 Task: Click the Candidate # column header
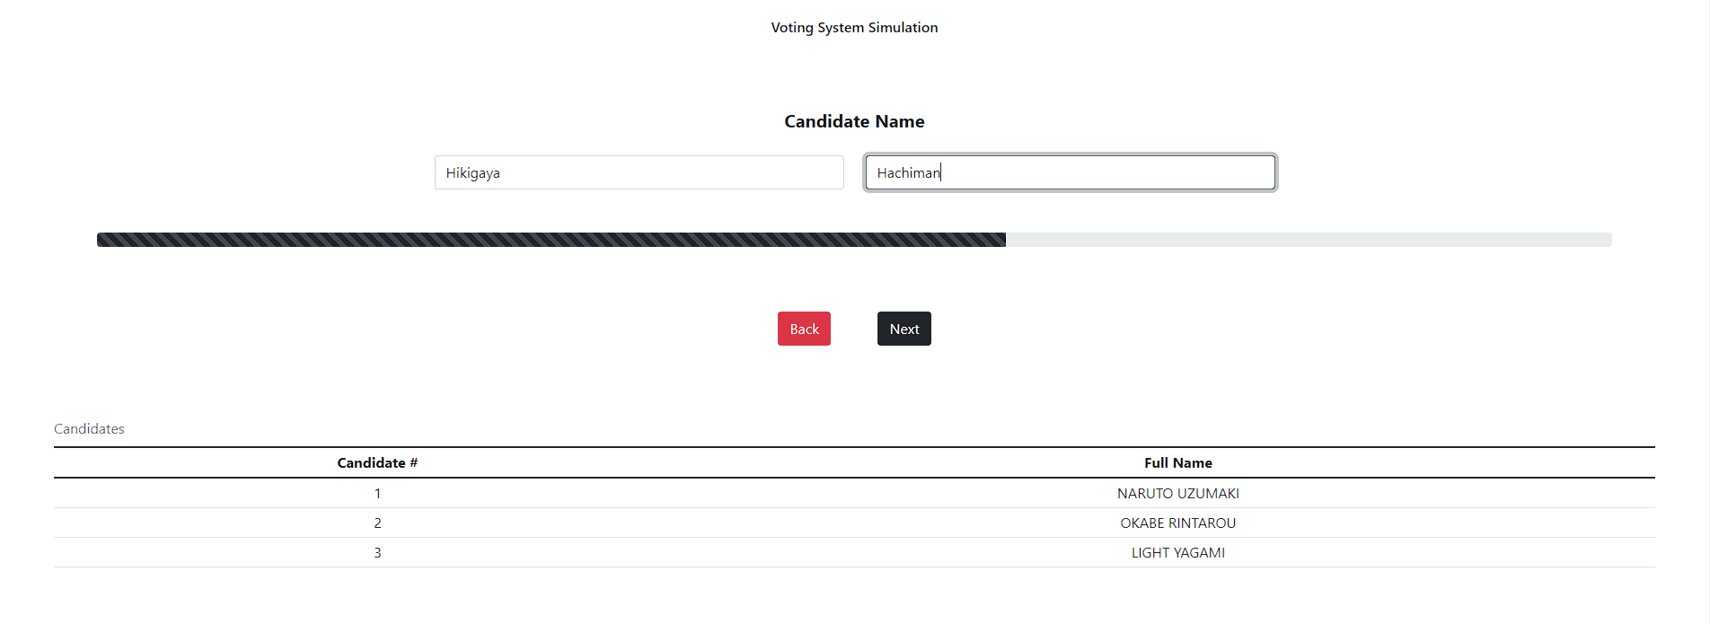pyautogui.click(x=377, y=463)
